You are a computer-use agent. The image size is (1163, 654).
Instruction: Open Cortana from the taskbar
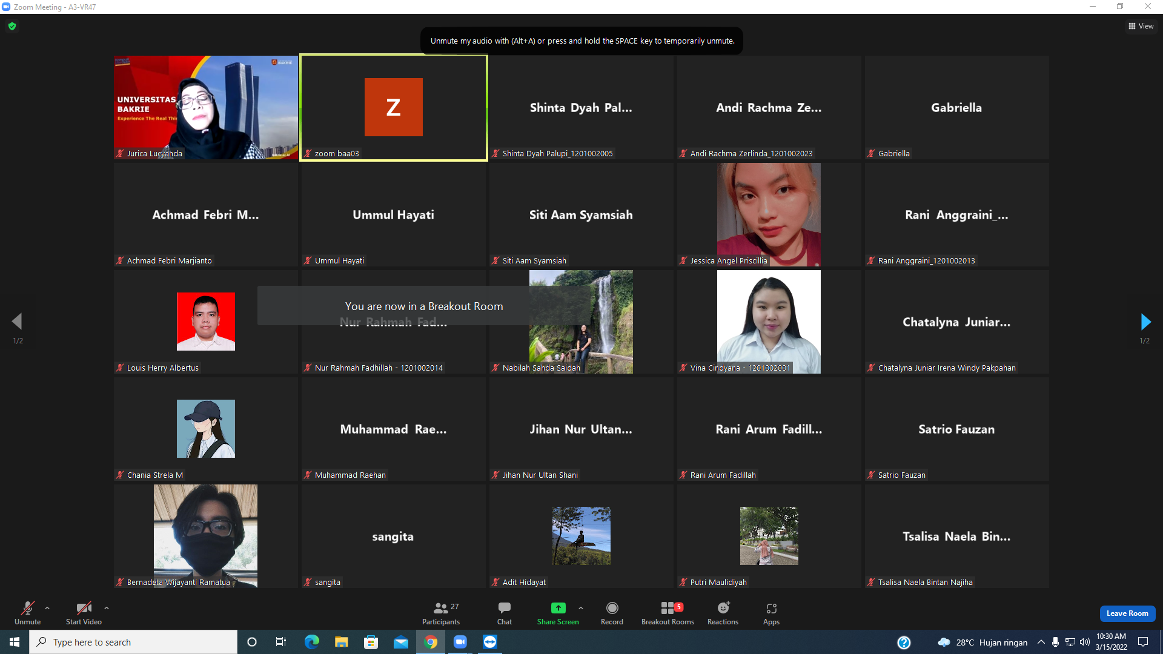coord(252,642)
